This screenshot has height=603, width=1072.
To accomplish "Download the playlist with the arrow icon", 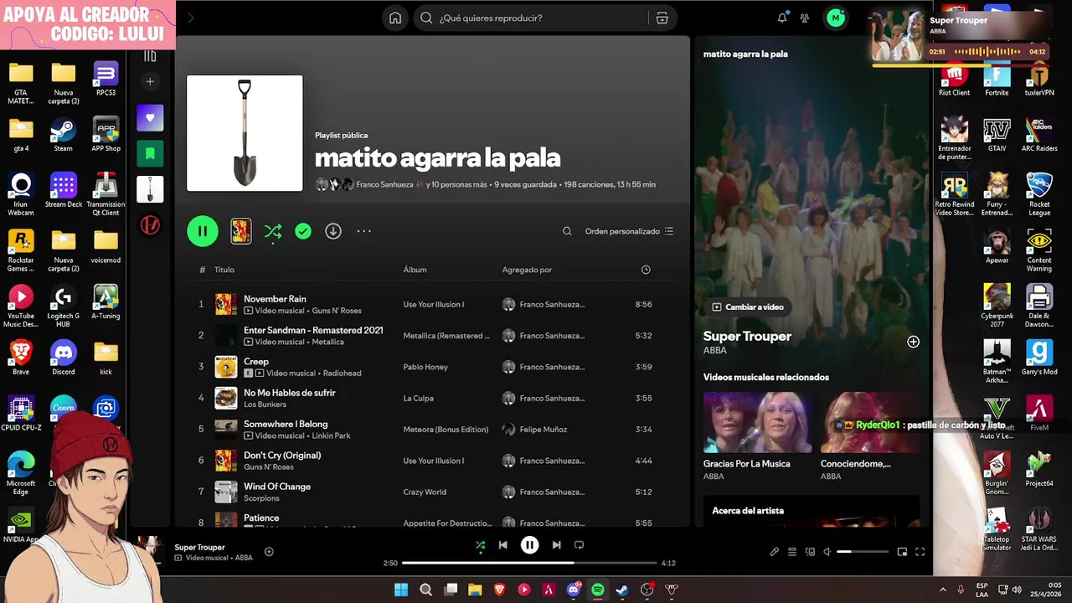I will point(333,231).
